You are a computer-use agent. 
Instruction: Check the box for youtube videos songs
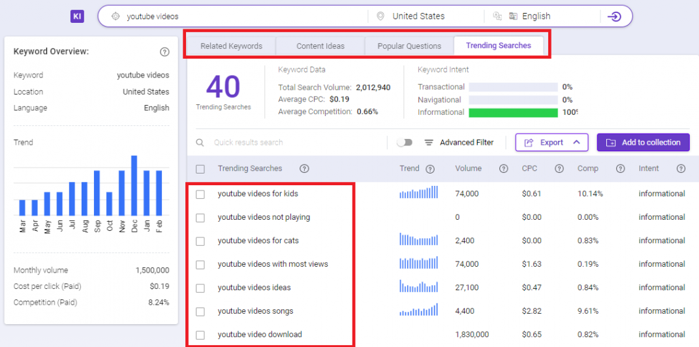200,312
